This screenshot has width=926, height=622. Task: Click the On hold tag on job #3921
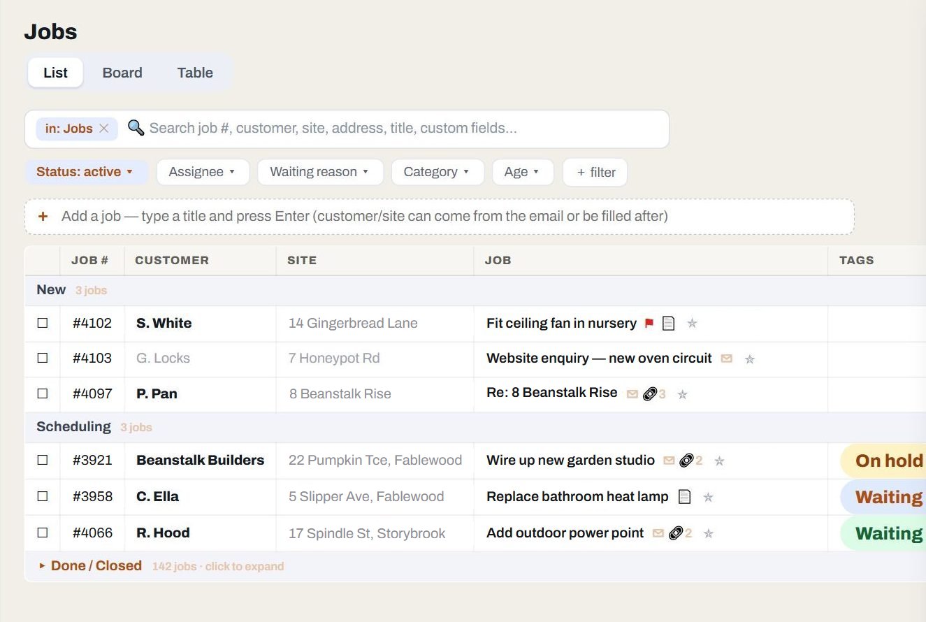(883, 461)
